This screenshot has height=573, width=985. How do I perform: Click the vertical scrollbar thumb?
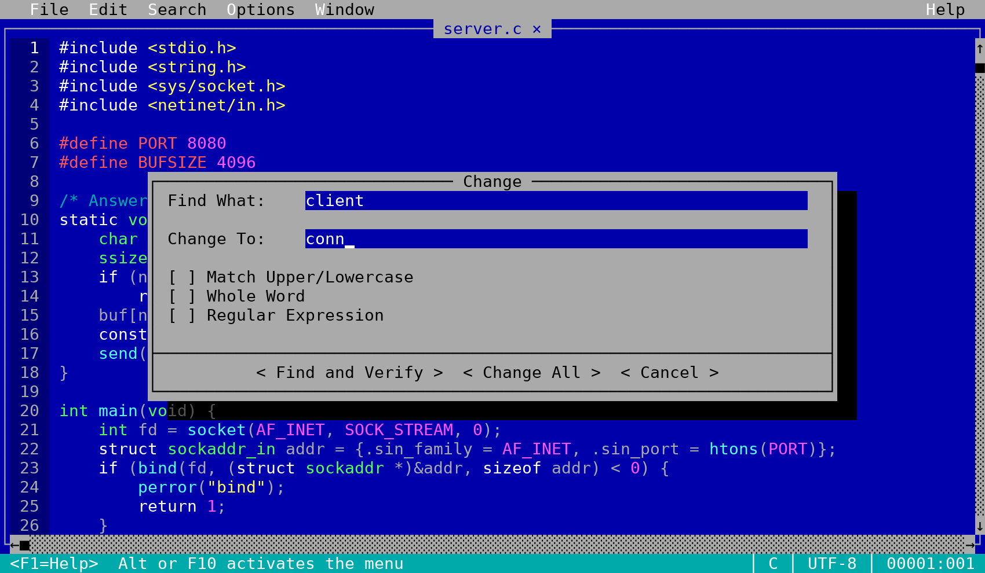click(x=980, y=68)
